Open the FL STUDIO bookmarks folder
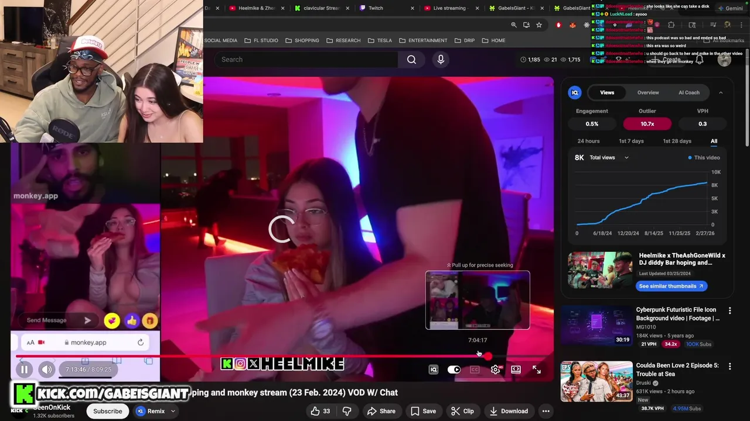The width and height of the screenshot is (750, 421). tap(261, 40)
